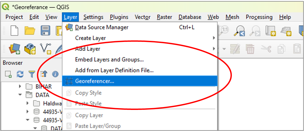
Task: Click the Zoom Last magnifier icon
Action: pos(239,31)
